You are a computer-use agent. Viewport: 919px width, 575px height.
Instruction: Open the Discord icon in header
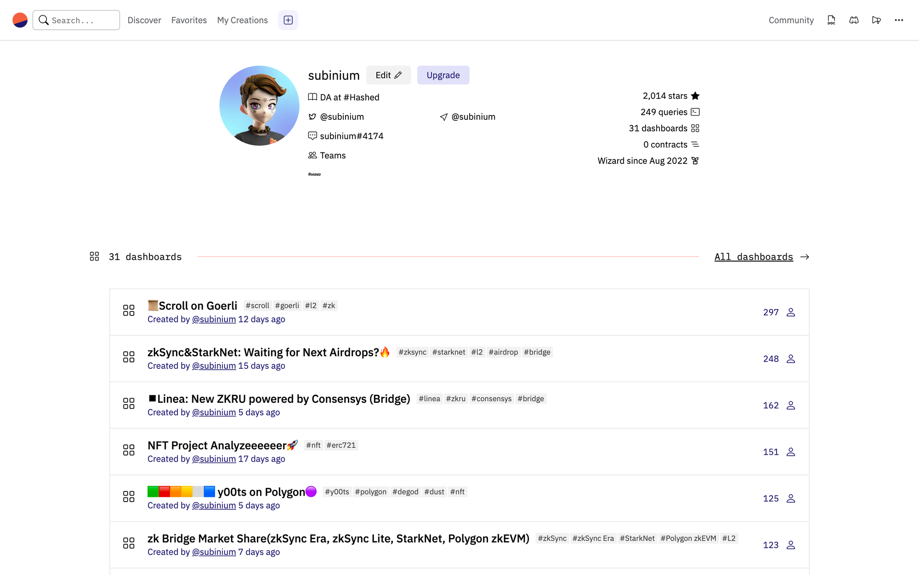tap(854, 20)
